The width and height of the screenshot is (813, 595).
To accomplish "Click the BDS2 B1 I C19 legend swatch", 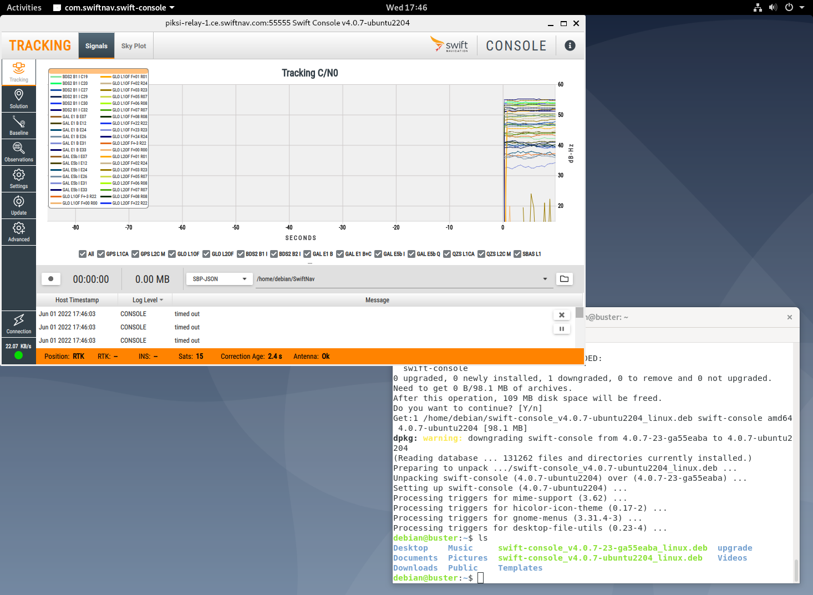I will point(55,77).
